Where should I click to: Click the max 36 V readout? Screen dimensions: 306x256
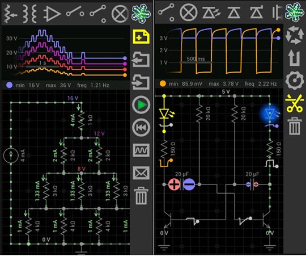58,85
